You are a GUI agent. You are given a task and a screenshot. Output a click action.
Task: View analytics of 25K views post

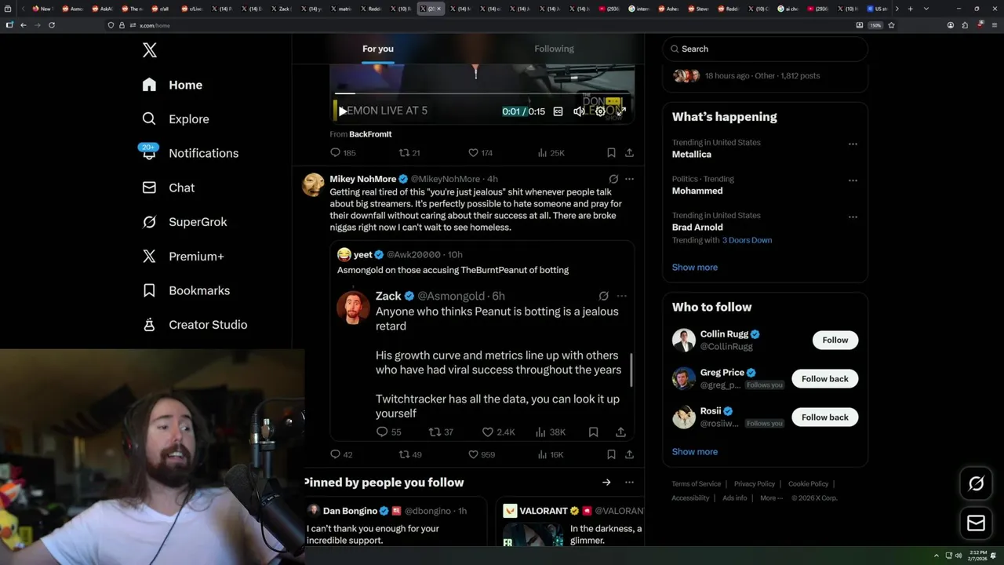pyautogui.click(x=551, y=153)
